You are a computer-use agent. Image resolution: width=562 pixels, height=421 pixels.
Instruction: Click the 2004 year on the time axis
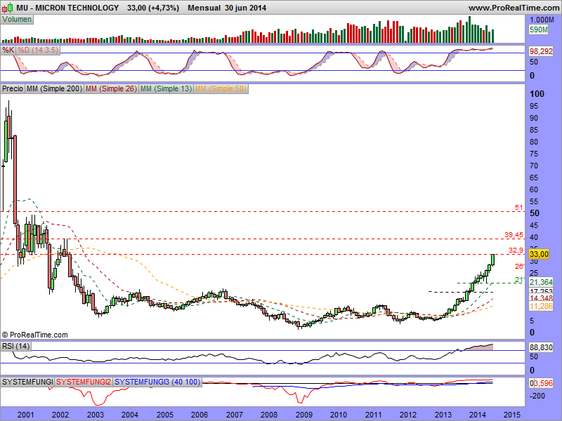coord(130,415)
